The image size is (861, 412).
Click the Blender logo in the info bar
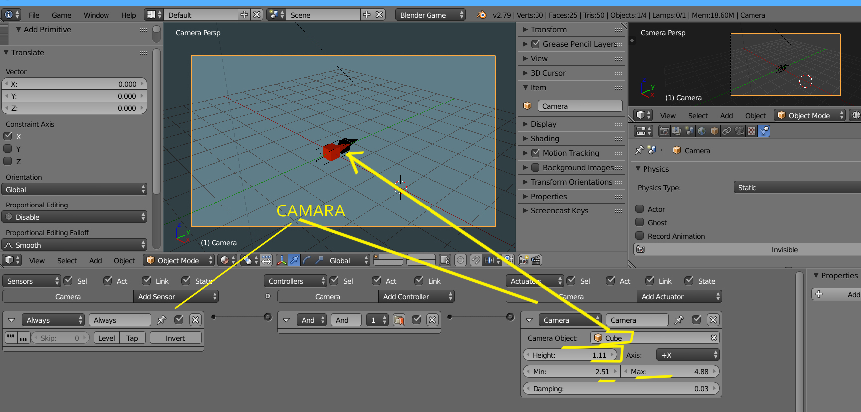tap(481, 15)
